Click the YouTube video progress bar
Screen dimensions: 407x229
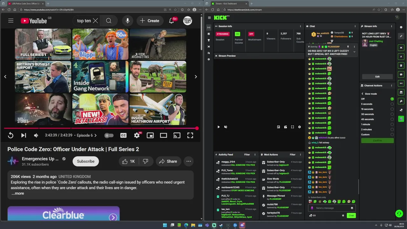(x=100, y=128)
